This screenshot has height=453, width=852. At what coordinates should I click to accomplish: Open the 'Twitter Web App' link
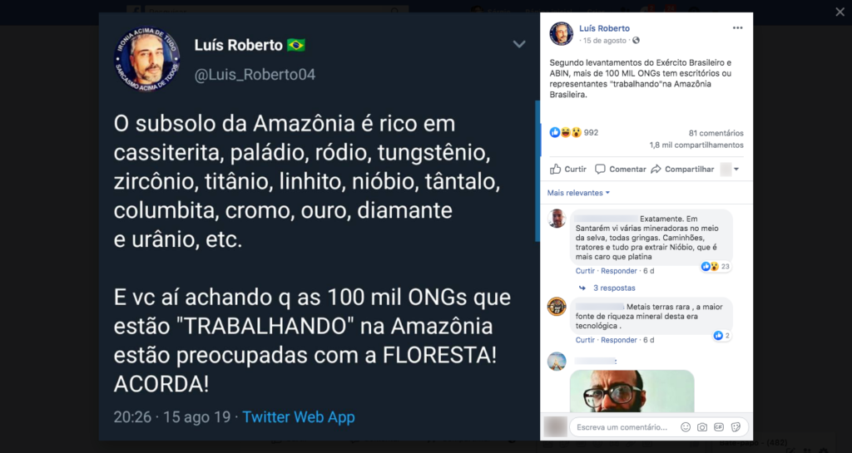(x=298, y=417)
